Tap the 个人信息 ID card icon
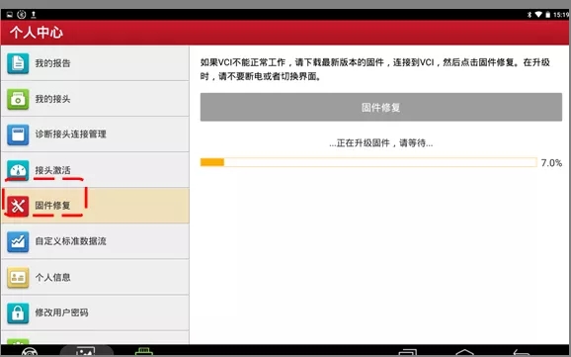Screen dimensions: 571x357 (18, 277)
